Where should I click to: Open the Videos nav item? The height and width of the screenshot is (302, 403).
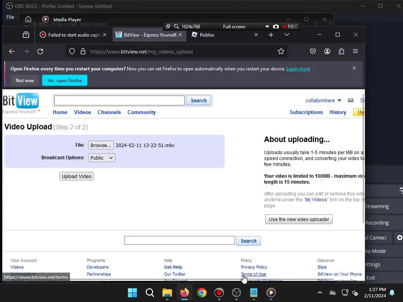(x=83, y=112)
